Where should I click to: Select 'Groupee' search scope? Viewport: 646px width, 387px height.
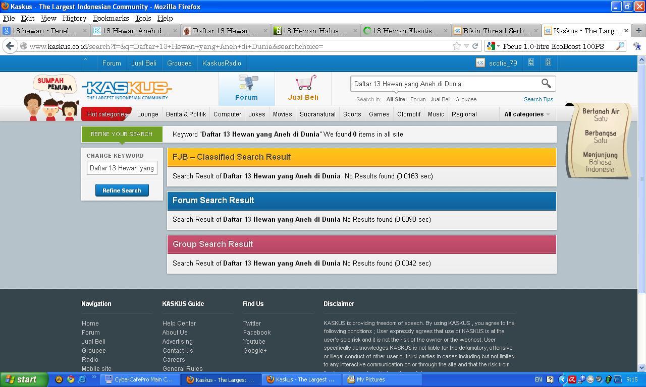click(466, 99)
